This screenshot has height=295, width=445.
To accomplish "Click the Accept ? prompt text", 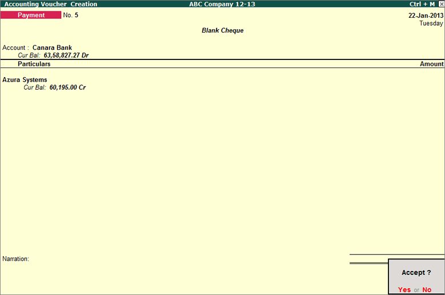I will [416, 273].
